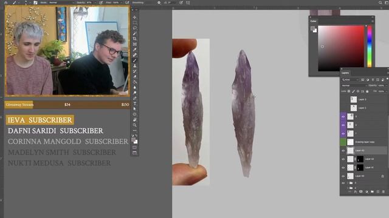Screen dimensions: 389x218
Task: Select the Zoom magnifier tool
Action: pos(135,125)
